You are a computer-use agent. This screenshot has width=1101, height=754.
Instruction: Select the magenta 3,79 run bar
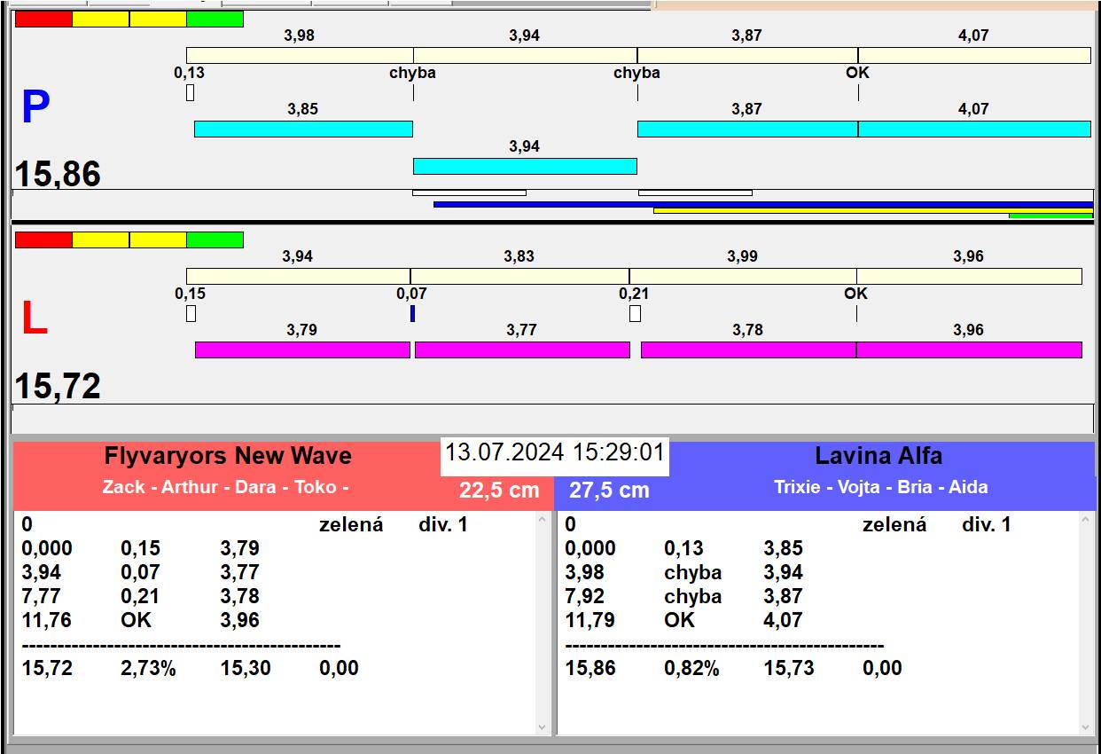coord(302,350)
